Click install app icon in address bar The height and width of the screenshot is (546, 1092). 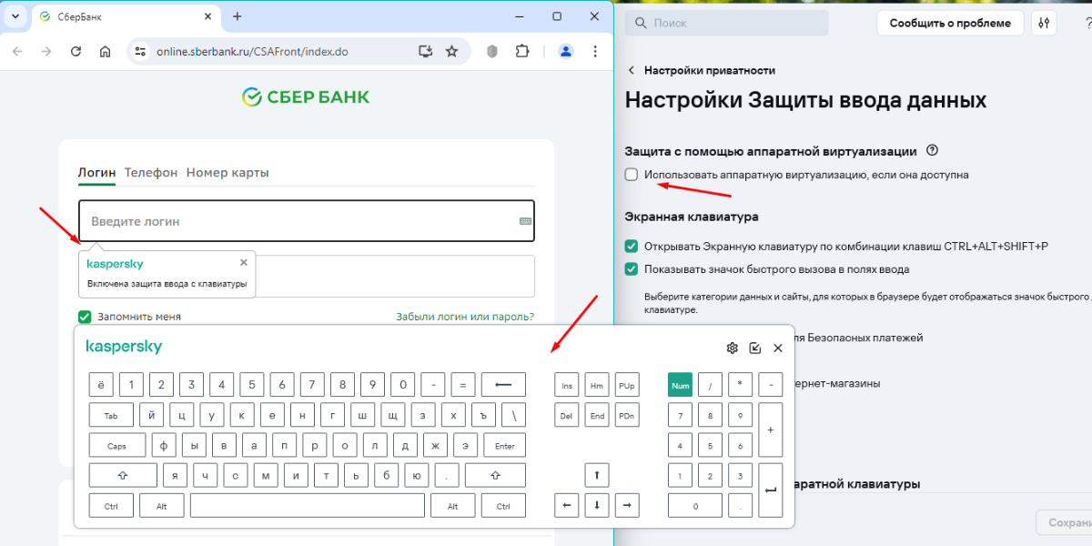point(425,52)
